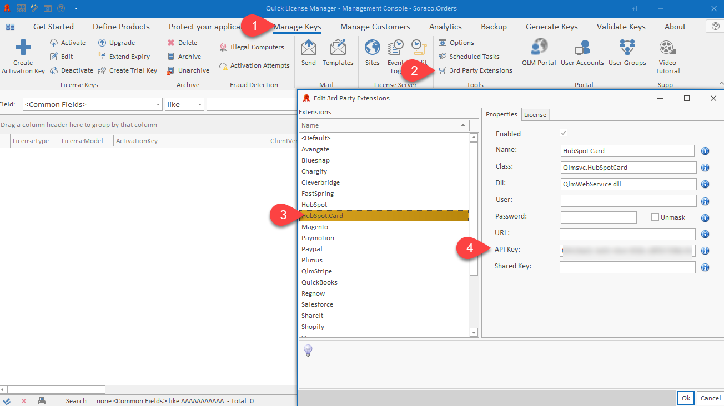Open the Validate Keys tab

pyautogui.click(x=621, y=27)
